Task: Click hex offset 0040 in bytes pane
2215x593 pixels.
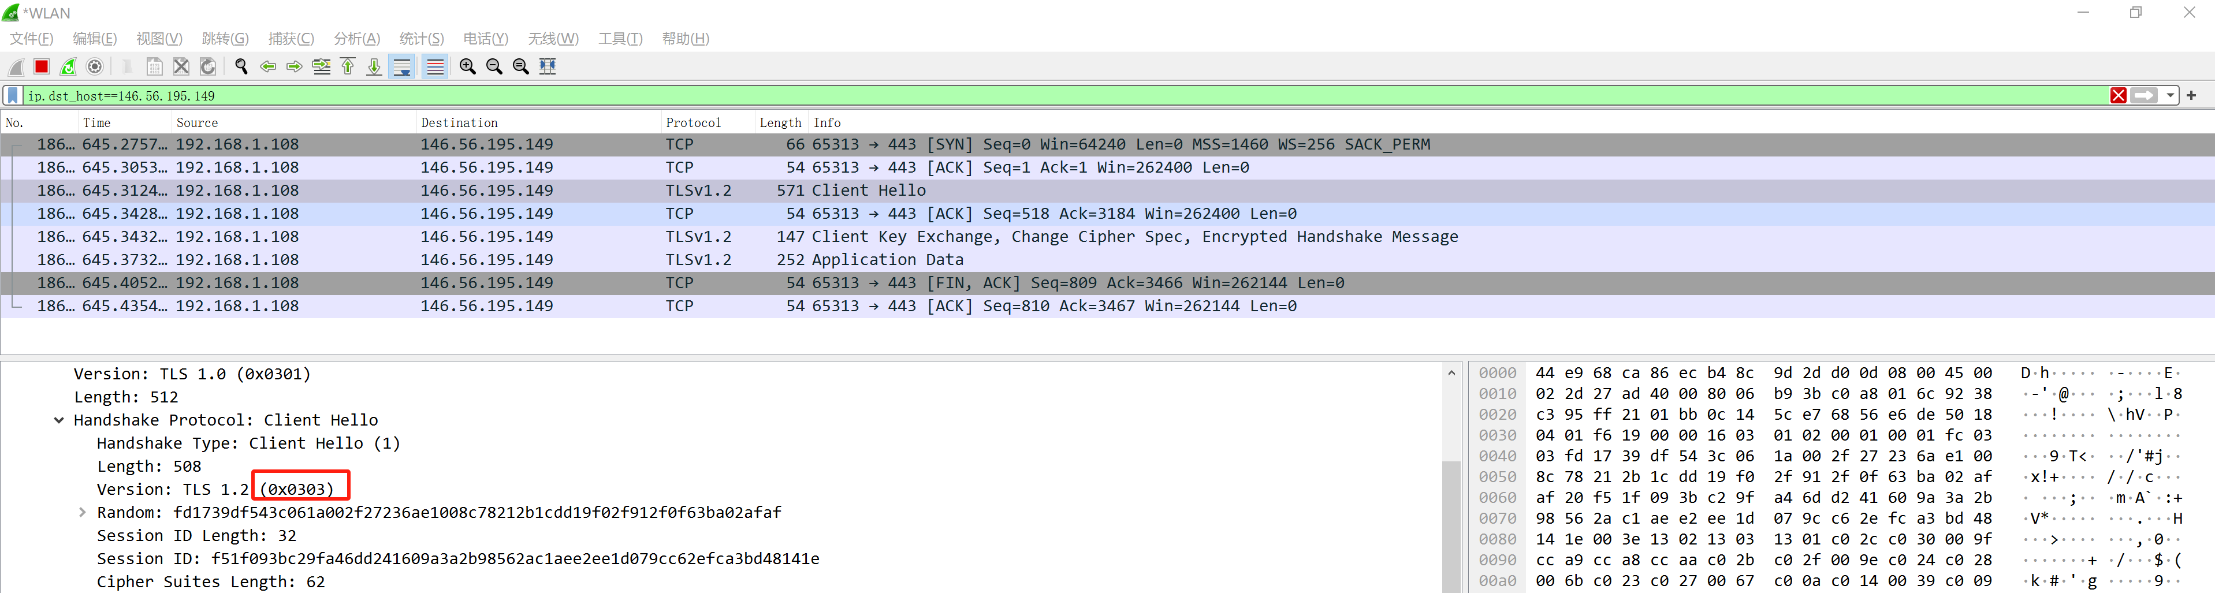Action: tap(1497, 456)
